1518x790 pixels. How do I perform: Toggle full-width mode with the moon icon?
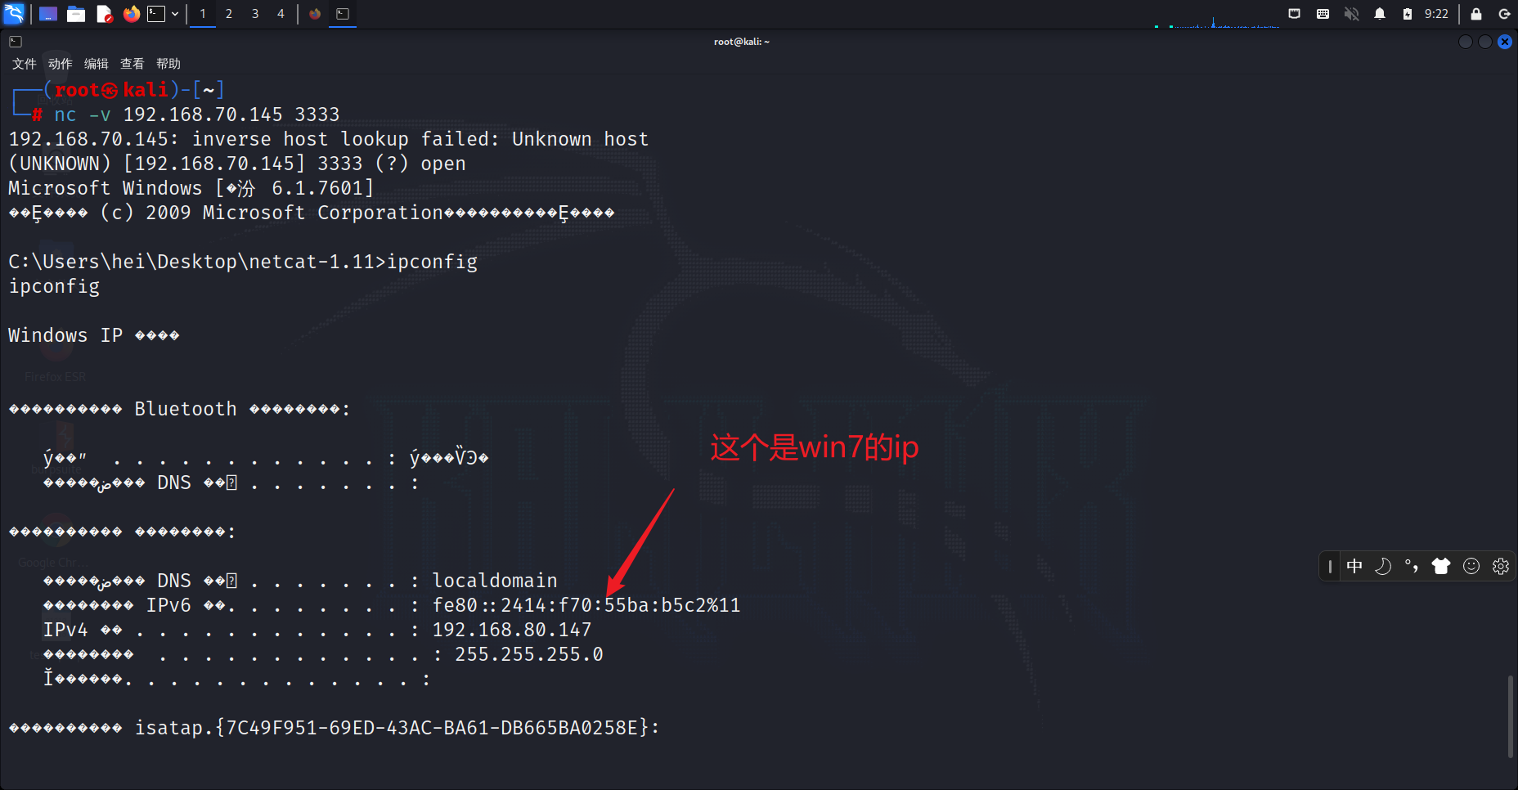pyautogui.click(x=1383, y=566)
